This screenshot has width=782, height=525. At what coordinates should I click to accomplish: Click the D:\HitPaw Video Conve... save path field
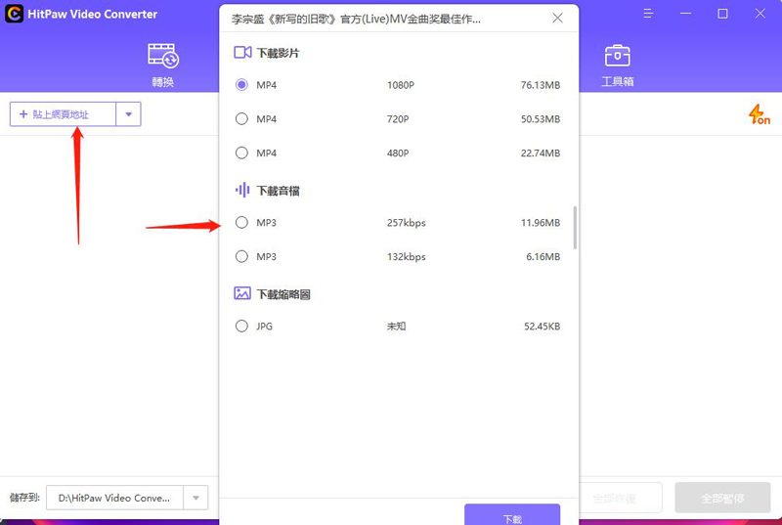click(x=114, y=498)
